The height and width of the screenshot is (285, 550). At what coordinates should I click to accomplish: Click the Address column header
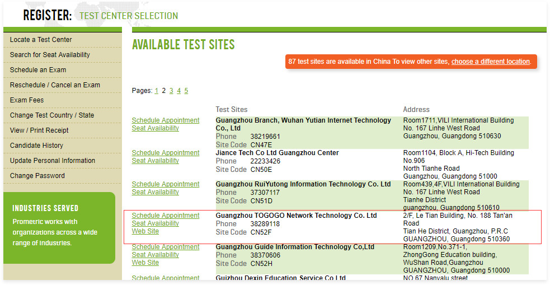pyautogui.click(x=416, y=110)
